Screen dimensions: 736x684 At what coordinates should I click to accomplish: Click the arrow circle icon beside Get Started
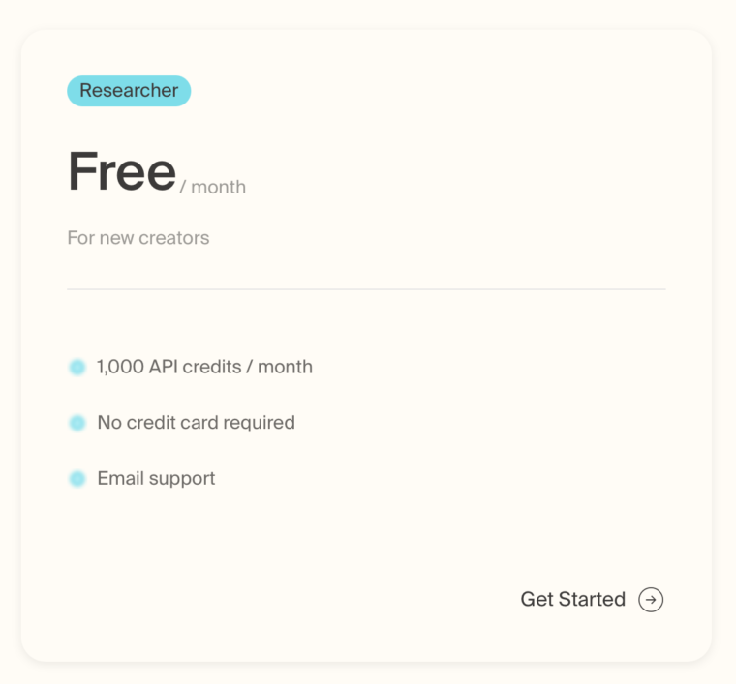pyautogui.click(x=651, y=600)
